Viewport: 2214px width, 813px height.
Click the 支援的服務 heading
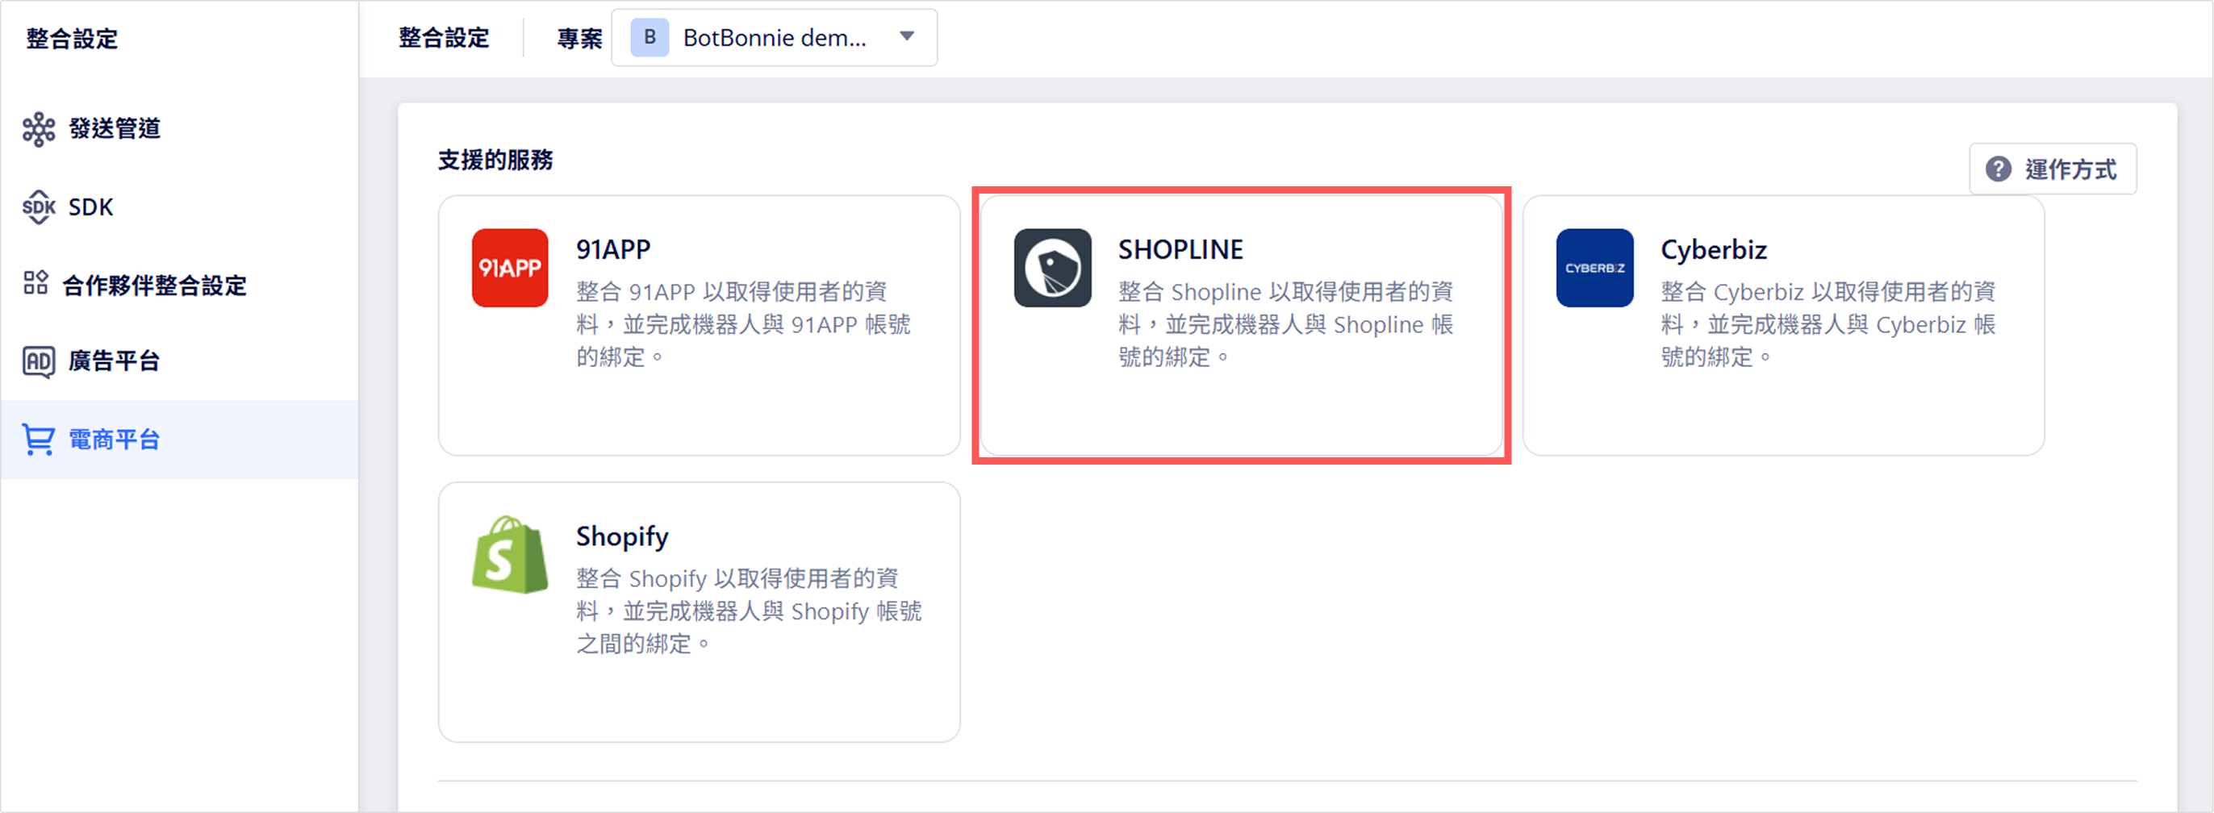pos(495,160)
